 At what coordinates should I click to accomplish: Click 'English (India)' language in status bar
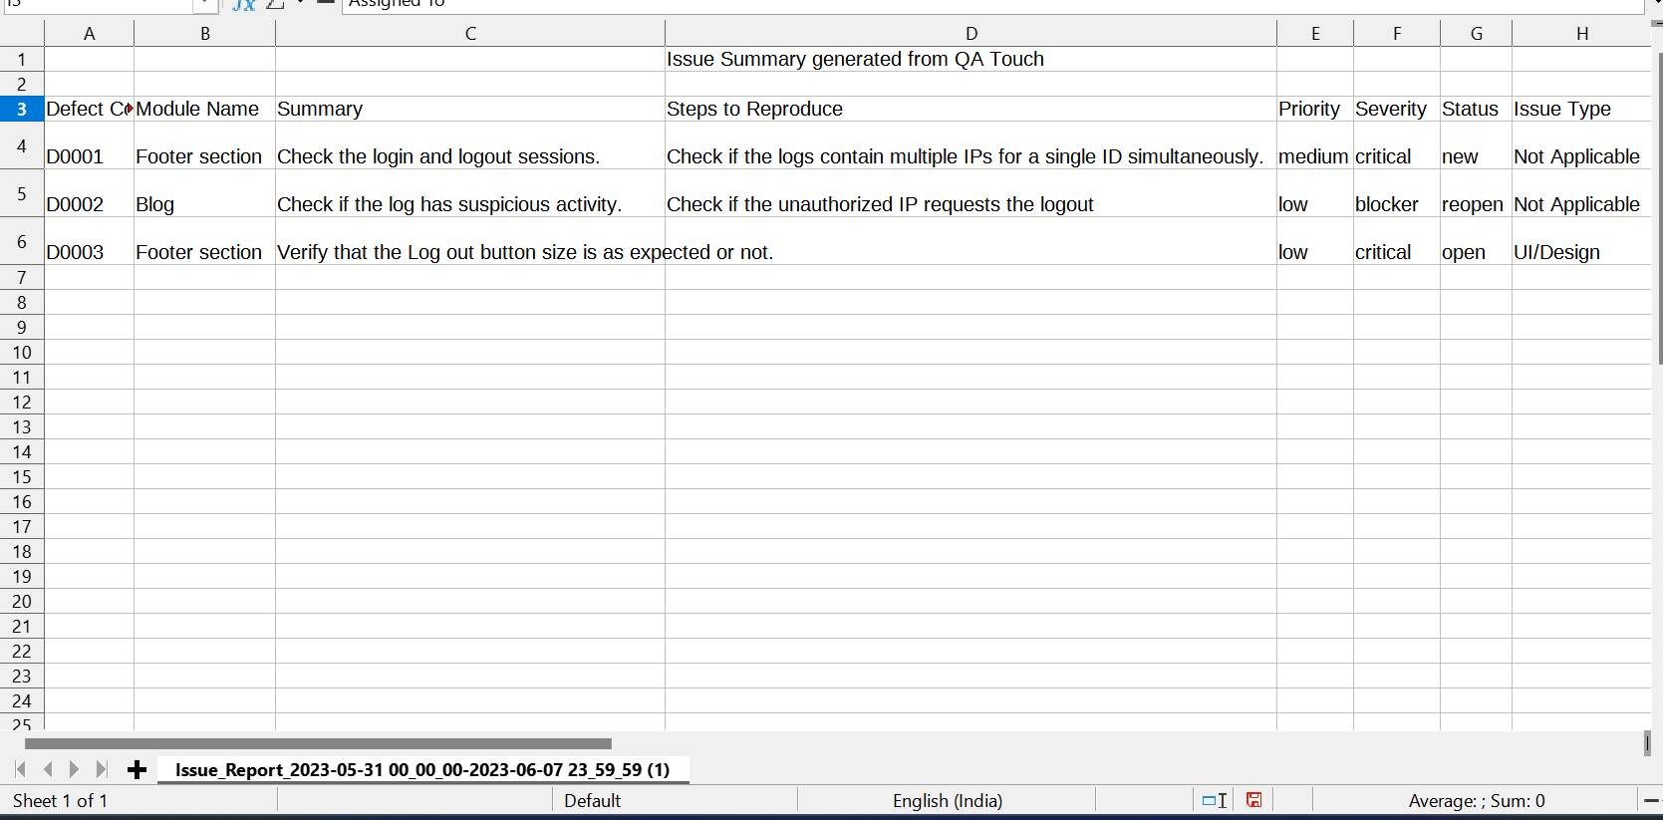[948, 800]
